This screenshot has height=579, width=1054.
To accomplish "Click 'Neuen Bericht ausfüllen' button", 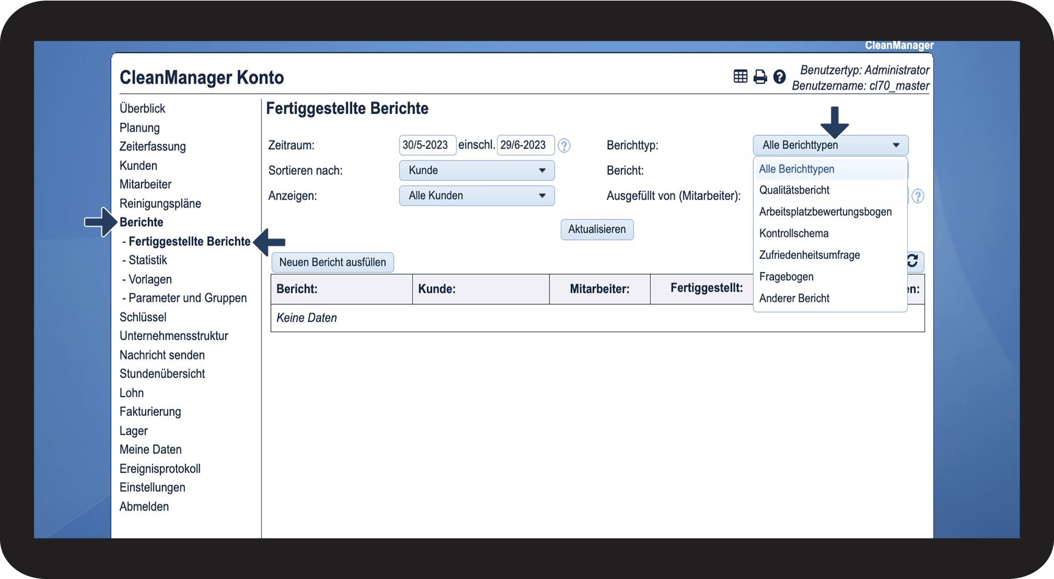I will coord(333,262).
